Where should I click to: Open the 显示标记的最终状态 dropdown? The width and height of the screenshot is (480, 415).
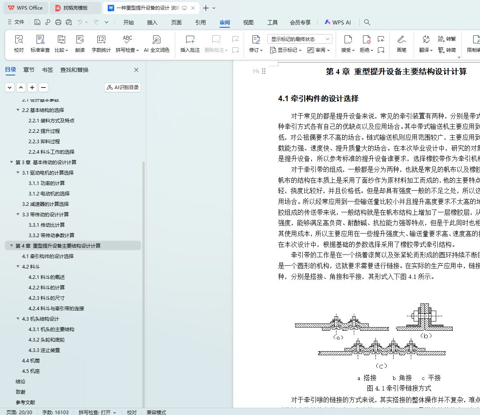(x=299, y=39)
